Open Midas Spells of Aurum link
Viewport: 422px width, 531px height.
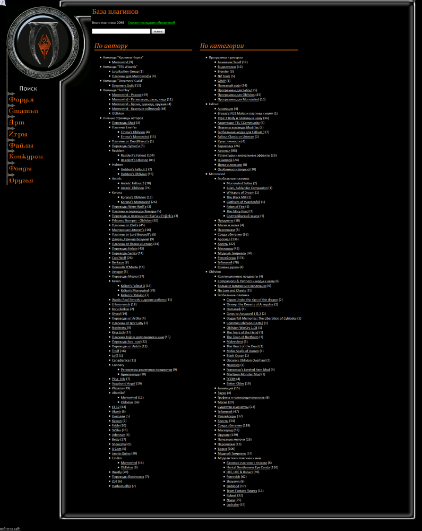coord(243,351)
